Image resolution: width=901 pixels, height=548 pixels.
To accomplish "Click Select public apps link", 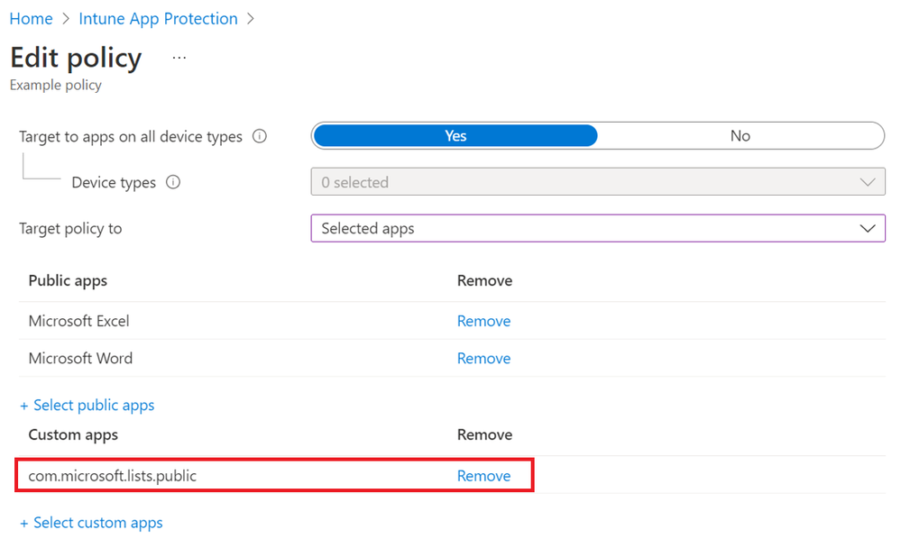I will point(87,406).
